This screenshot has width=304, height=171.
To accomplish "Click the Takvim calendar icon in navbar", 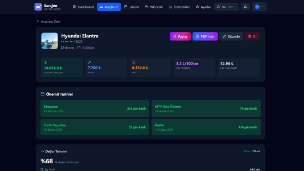I will coord(126,7).
